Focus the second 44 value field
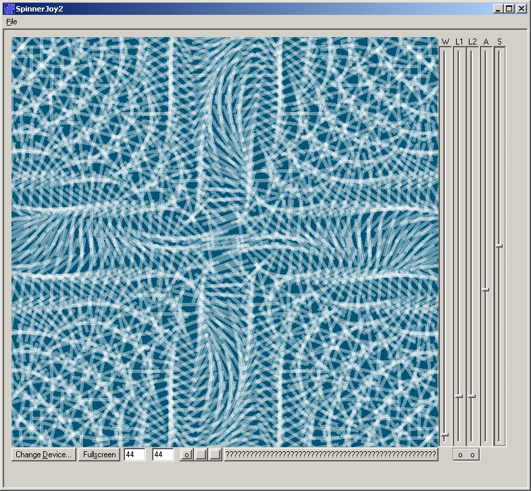Image resolution: width=531 pixels, height=491 pixels. coord(163,455)
